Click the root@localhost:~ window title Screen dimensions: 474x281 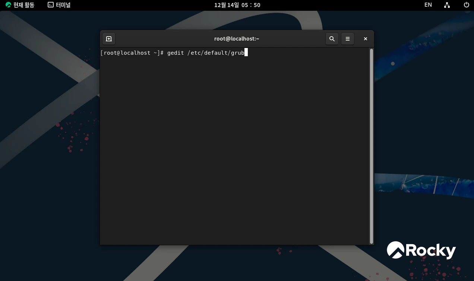pyautogui.click(x=237, y=39)
